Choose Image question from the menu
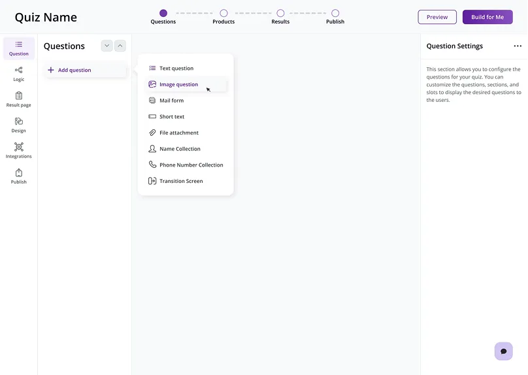Viewport: 528px width, 375px height. point(186,84)
